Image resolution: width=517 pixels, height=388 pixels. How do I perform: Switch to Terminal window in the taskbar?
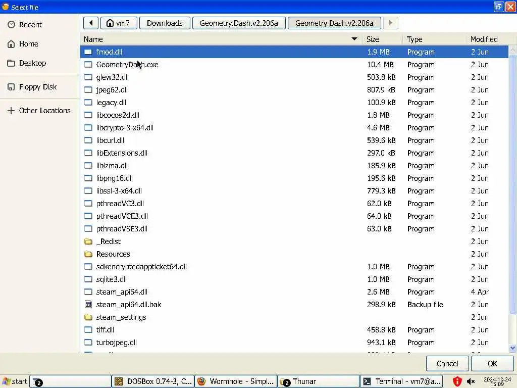(x=401, y=381)
